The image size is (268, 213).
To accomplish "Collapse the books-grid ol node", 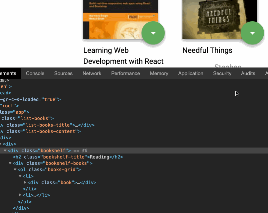I will pos(15,170).
